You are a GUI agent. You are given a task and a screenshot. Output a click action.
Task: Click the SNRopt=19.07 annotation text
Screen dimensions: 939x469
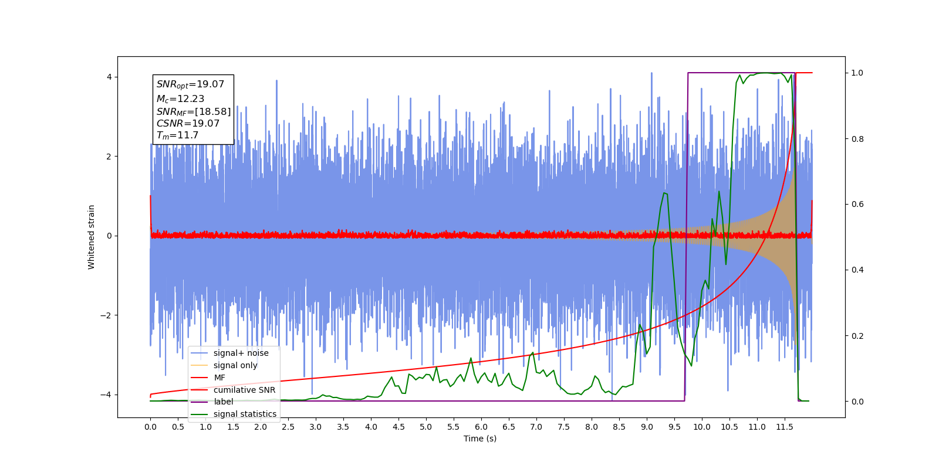190,84
